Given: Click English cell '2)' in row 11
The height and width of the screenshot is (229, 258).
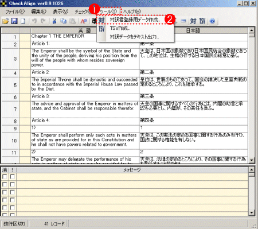Looking at the screenshot, I should point(85,153).
